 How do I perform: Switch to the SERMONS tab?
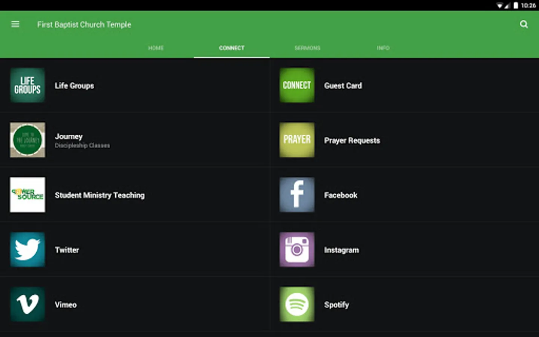pos(307,48)
